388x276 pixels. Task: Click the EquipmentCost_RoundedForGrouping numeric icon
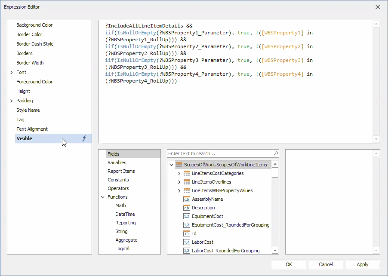click(x=187, y=225)
